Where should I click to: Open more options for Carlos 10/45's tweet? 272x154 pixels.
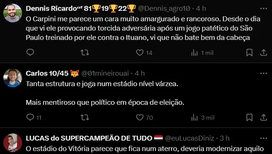pos(263,73)
